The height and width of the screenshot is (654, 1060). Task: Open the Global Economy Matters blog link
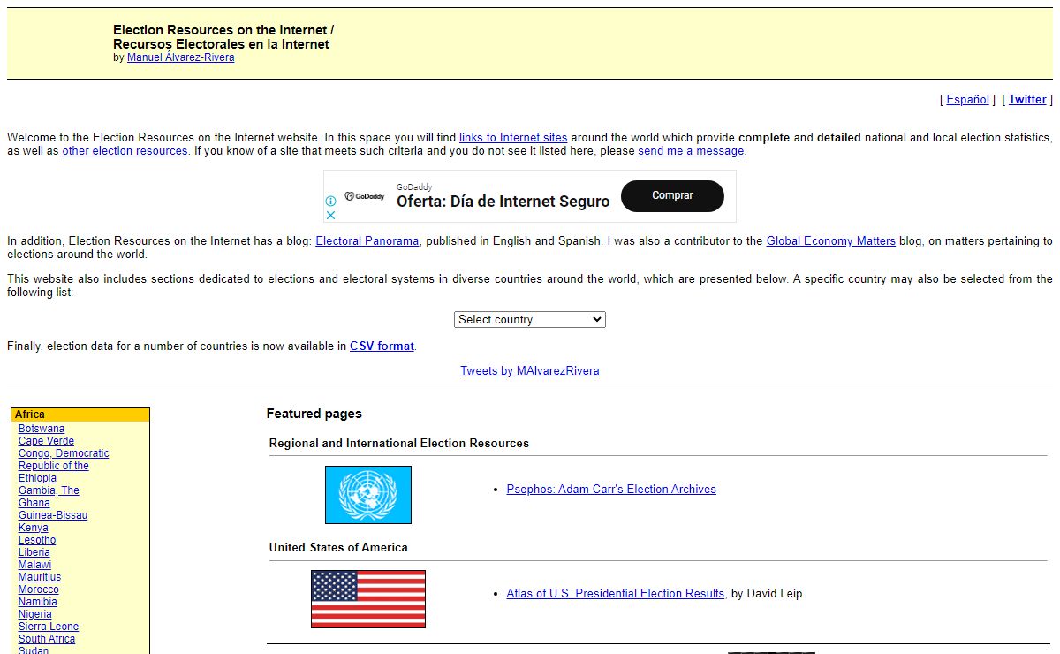830,241
